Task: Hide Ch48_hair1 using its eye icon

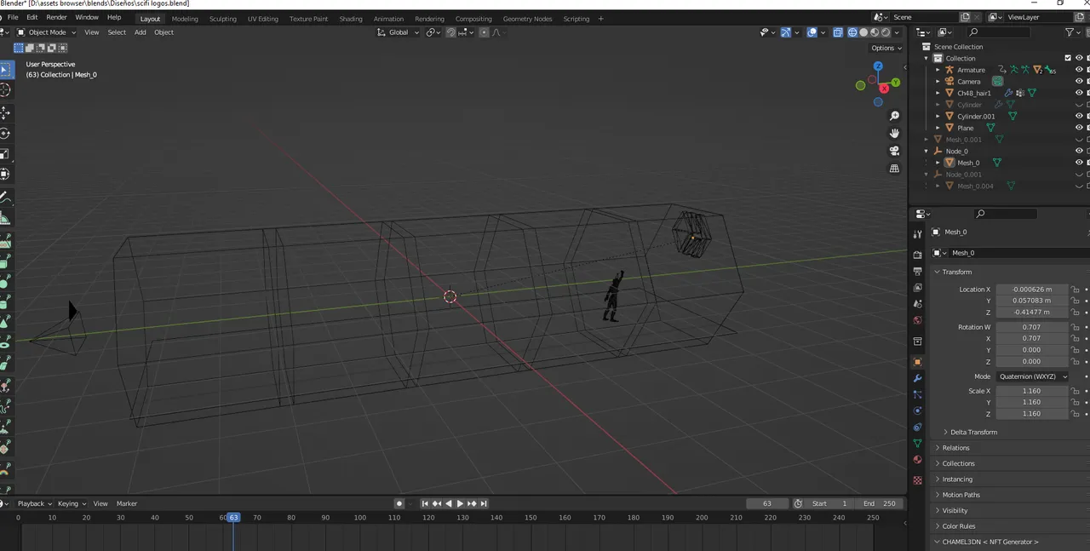Action: 1079,93
